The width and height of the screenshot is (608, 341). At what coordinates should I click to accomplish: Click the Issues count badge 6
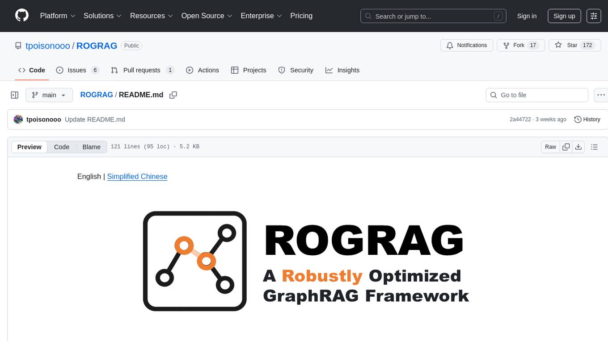[95, 70]
